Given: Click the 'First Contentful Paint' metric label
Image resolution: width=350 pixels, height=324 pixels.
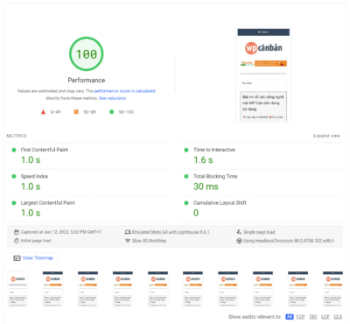Looking at the screenshot, I should point(45,150).
